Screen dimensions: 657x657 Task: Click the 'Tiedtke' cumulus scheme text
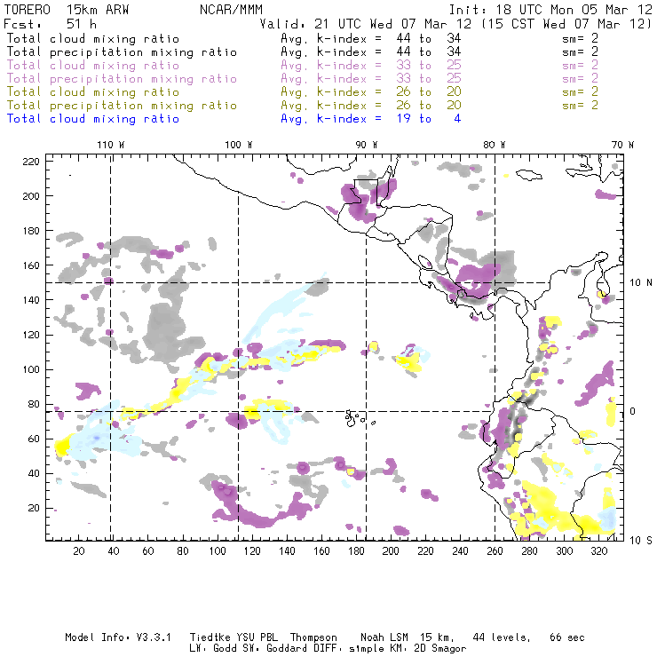click(210, 637)
